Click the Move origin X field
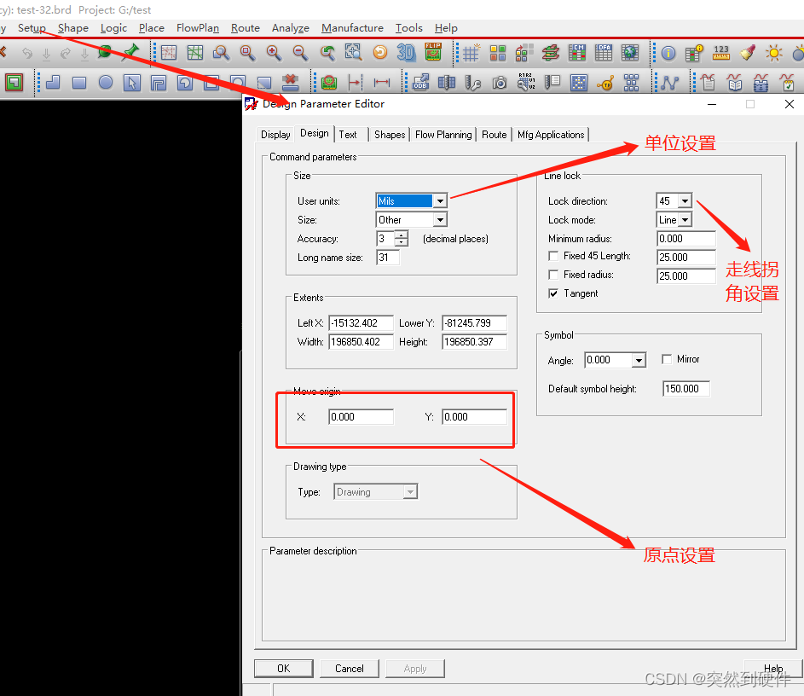 coord(361,417)
